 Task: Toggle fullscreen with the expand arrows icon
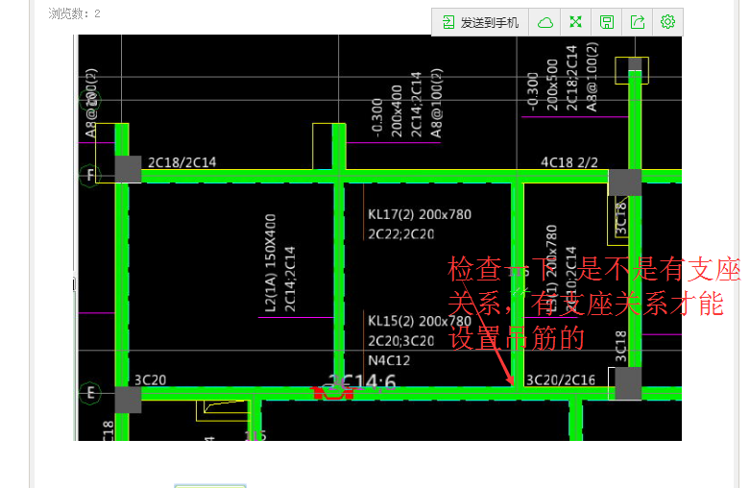[x=576, y=22]
